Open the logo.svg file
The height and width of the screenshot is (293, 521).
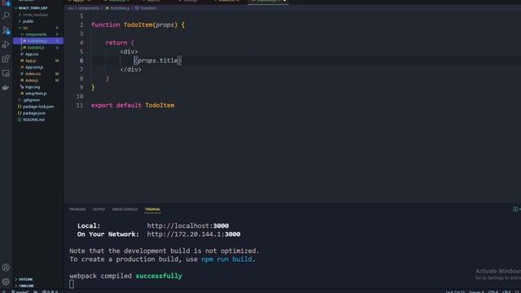click(x=33, y=87)
